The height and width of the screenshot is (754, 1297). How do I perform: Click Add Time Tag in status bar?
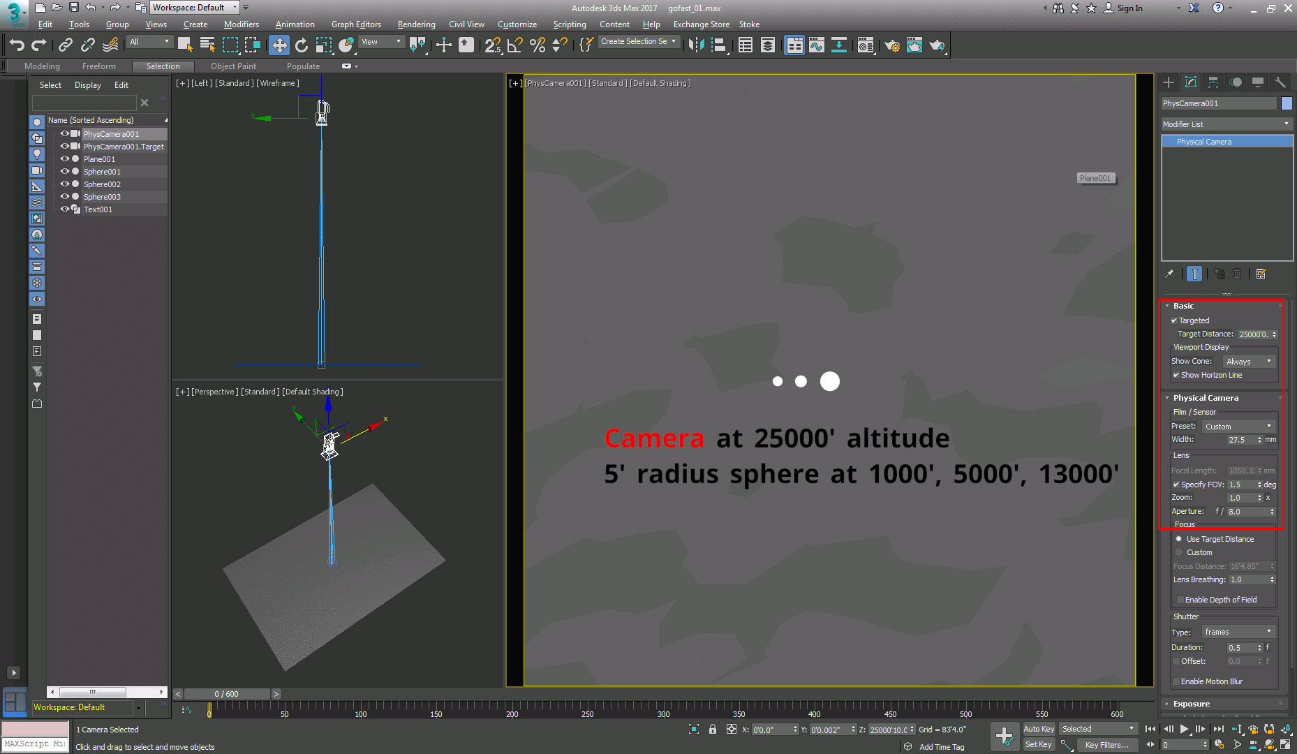coord(942,747)
